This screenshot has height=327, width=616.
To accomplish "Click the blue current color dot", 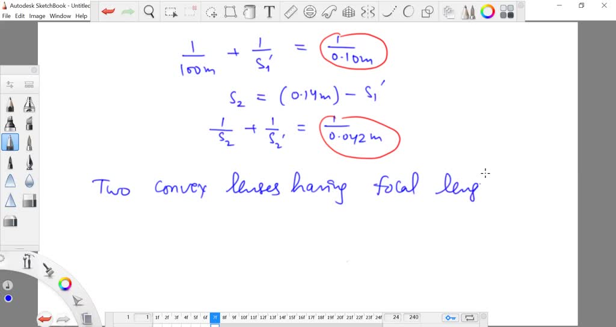I will tap(8, 299).
